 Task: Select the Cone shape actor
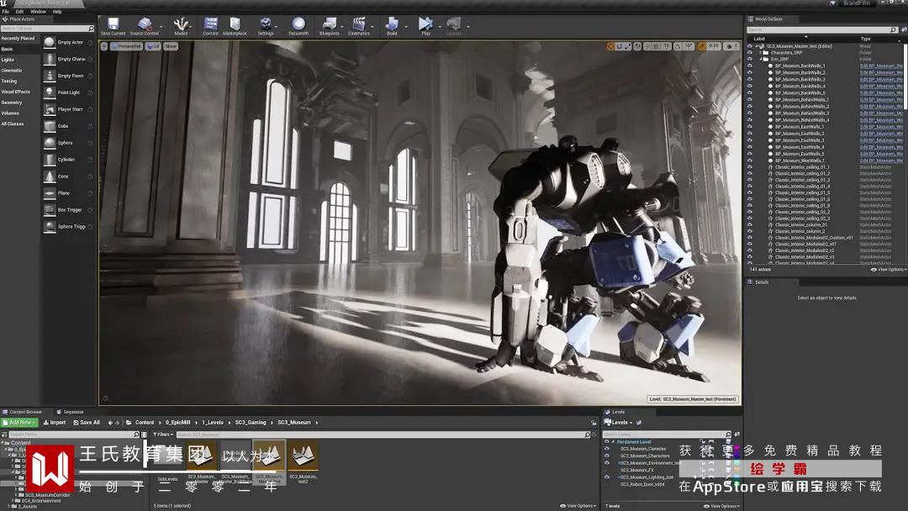[x=68, y=176]
